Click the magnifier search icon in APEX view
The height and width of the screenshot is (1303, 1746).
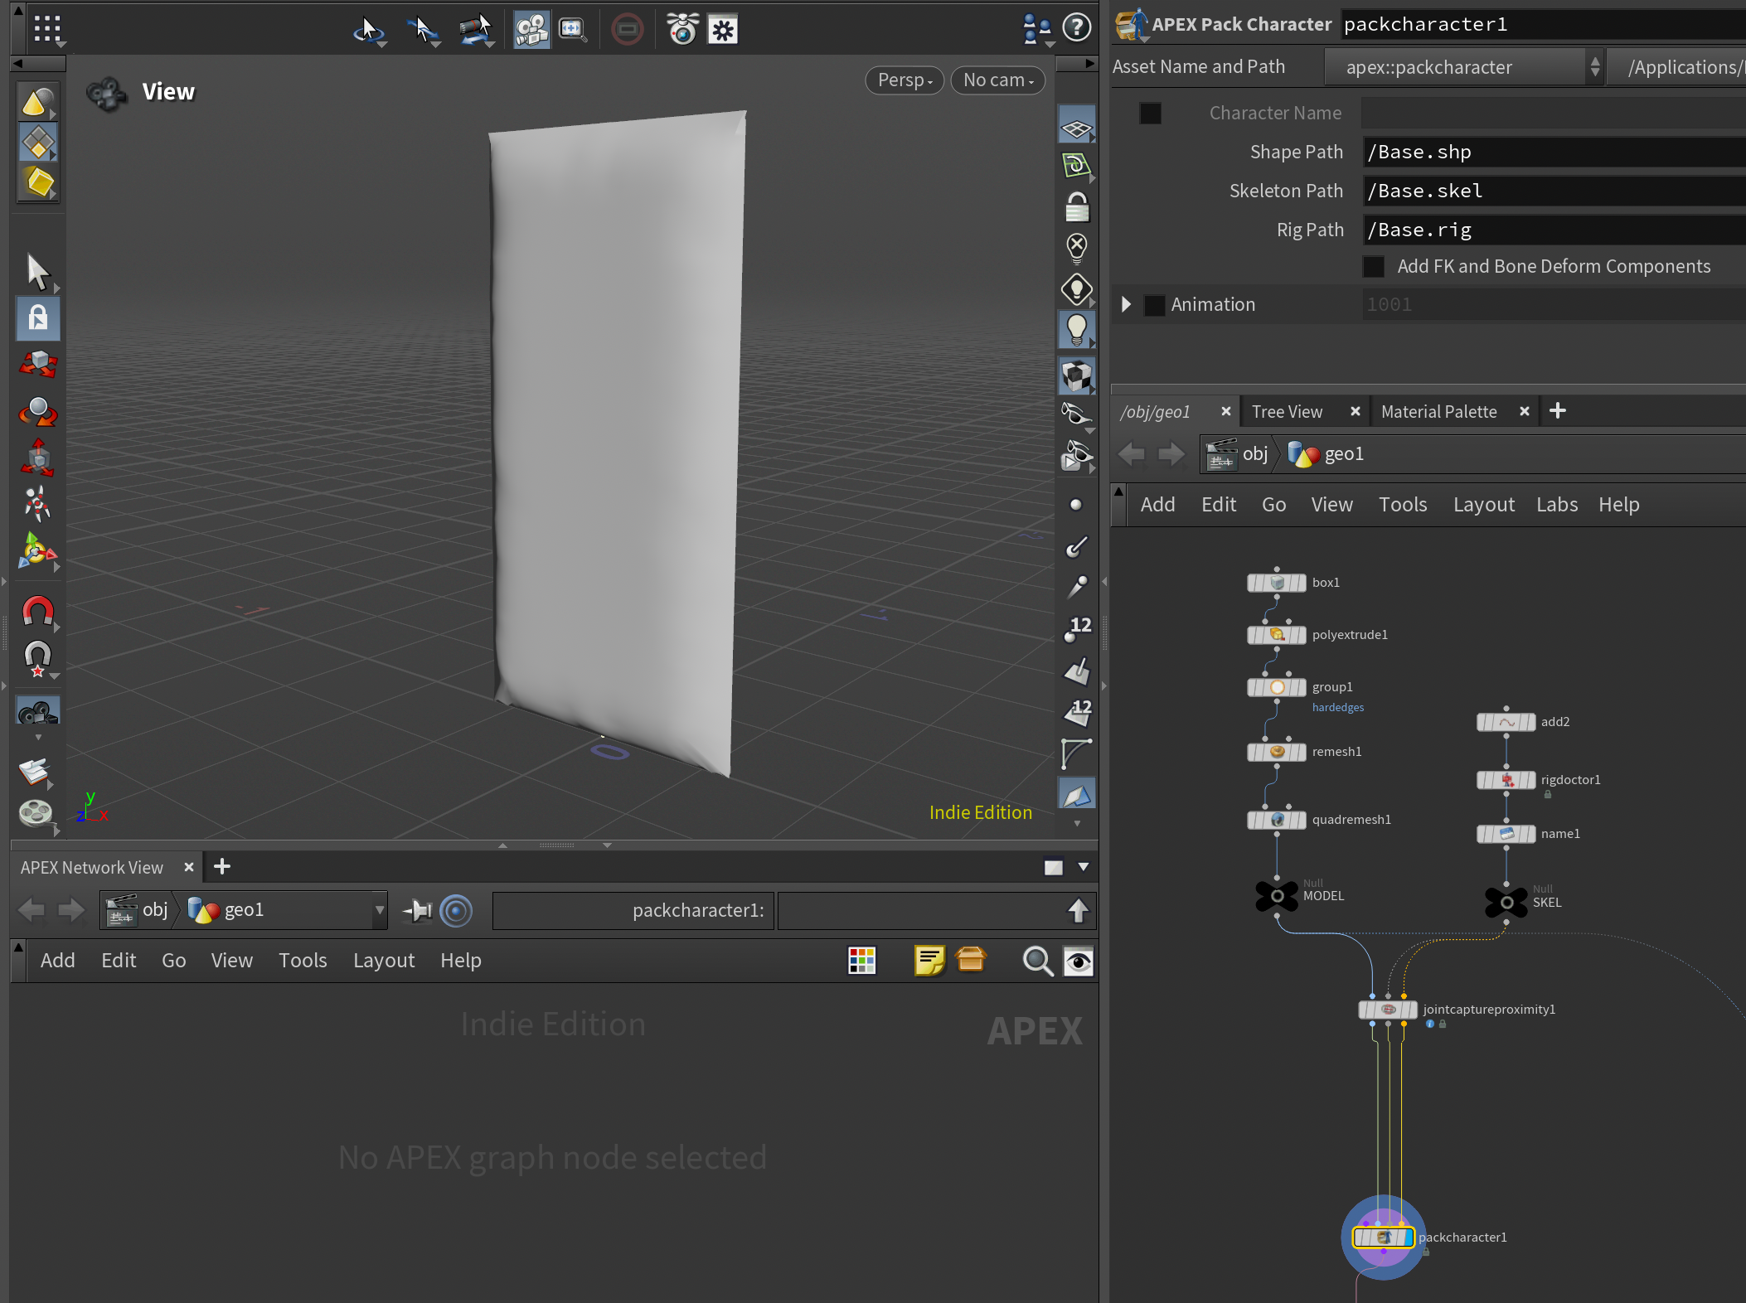tap(1036, 961)
